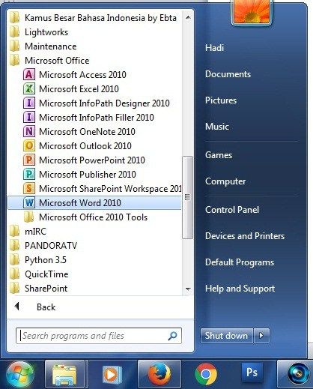Open Windows Explorer from taskbar
Image resolution: width=313 pixels, height=389 pixels.
pos(64,374)
